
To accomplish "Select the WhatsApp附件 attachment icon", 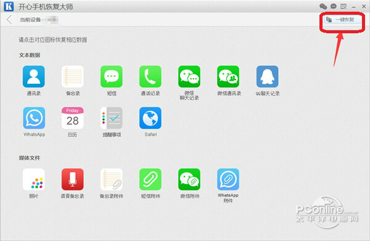I will pyautogui.click(x=228, y=179).
